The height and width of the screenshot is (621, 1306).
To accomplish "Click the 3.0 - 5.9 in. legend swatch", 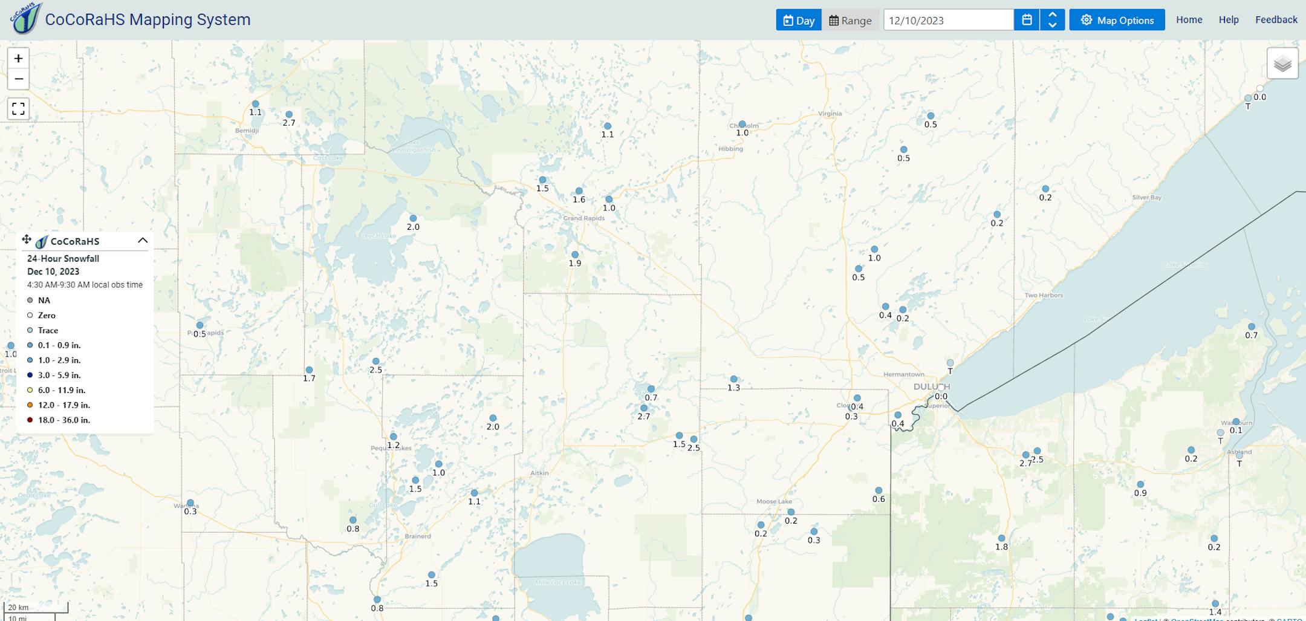I will (30, 375).
